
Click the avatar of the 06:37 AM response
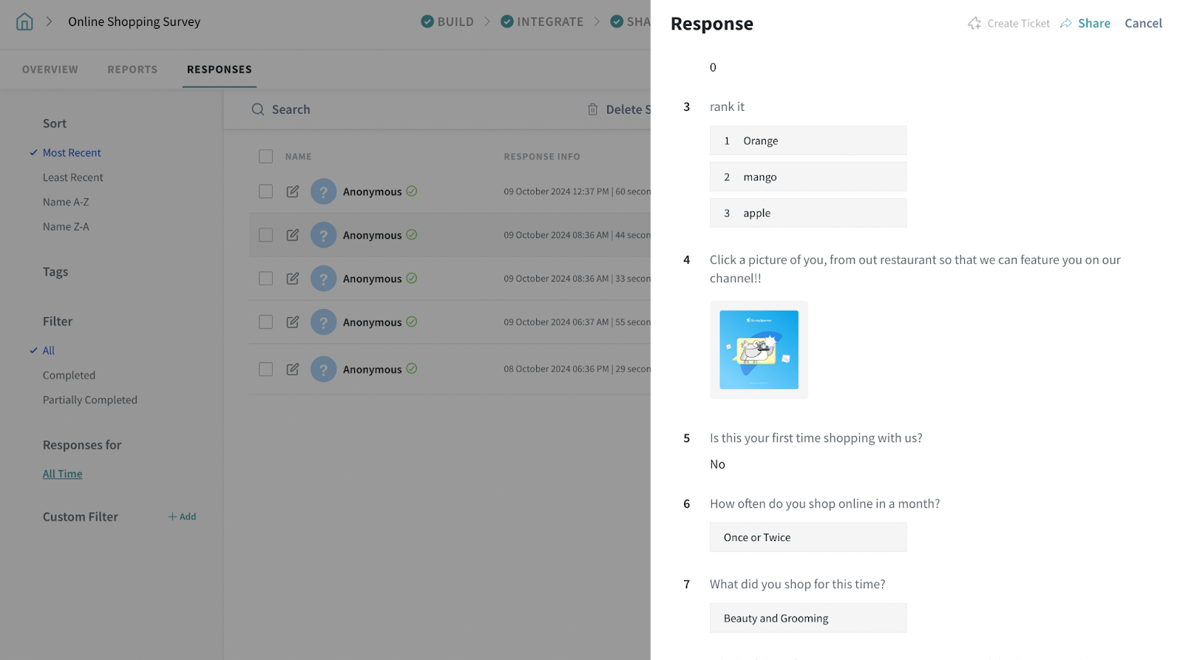[323, 322]
